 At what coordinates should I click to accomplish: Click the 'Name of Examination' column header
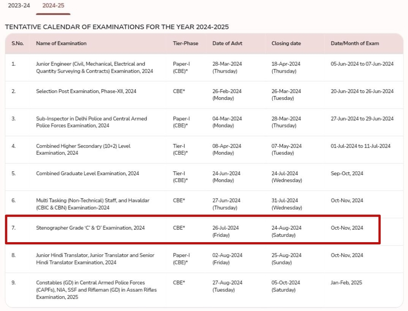(x=61, y=43)
